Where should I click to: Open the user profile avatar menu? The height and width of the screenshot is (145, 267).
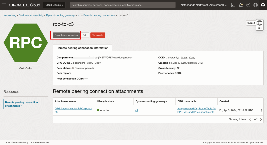coord(262,5)
